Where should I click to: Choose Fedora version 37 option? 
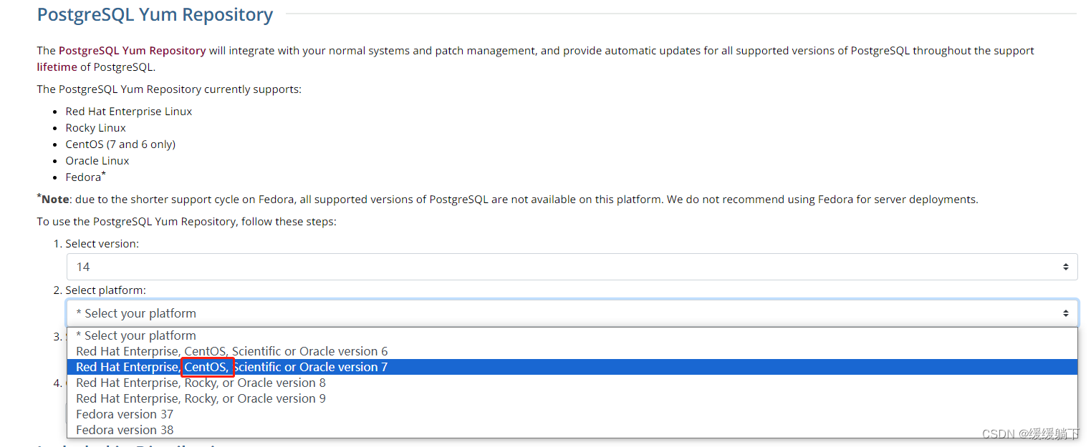click(572, 414)
